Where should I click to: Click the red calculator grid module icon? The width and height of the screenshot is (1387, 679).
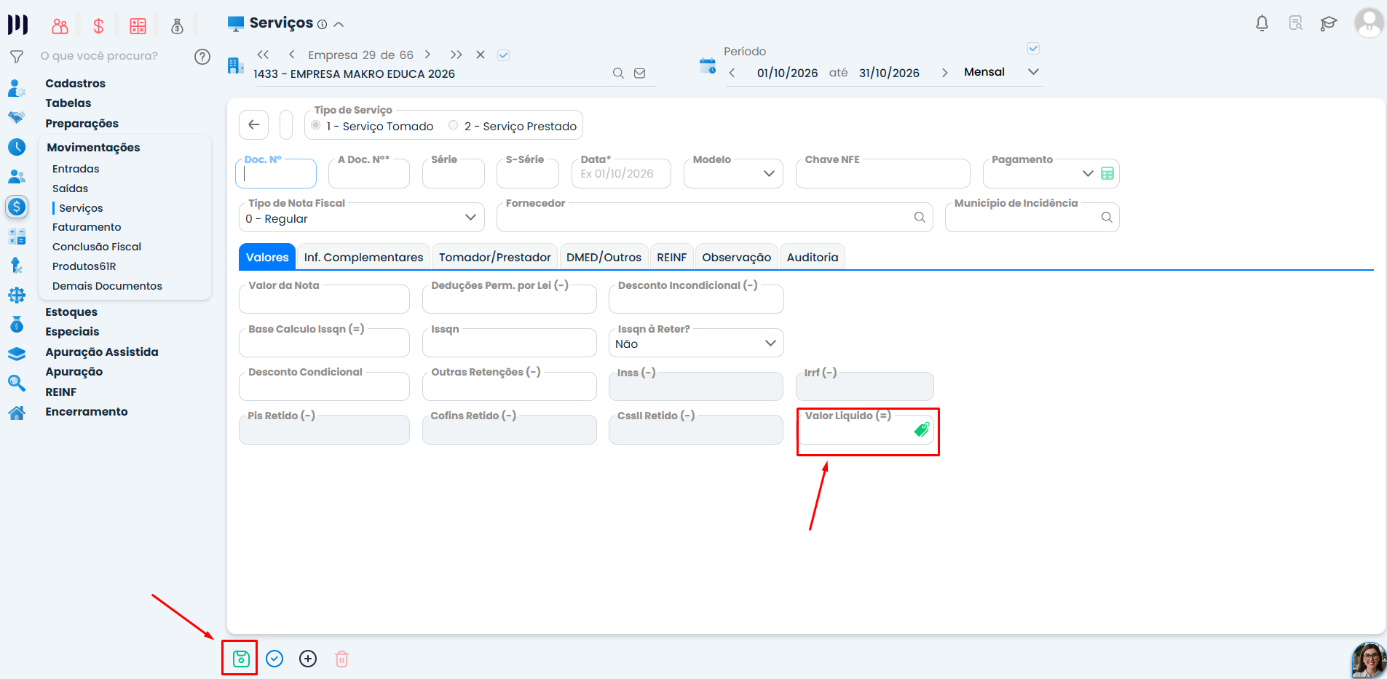pos(138,27)
